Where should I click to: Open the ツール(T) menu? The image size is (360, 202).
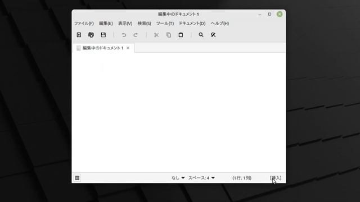[x=165, y=24]
